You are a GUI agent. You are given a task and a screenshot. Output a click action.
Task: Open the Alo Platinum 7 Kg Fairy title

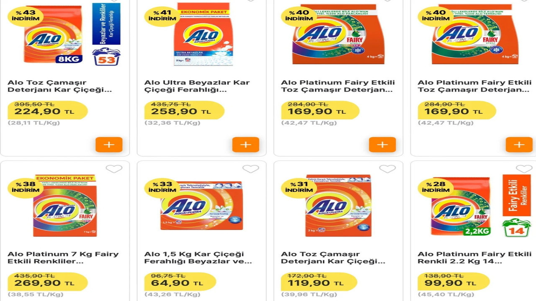click(x=63, y=258)
